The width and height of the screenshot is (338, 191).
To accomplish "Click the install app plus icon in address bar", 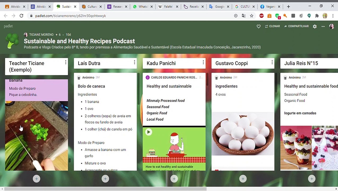I will [236, 16].
